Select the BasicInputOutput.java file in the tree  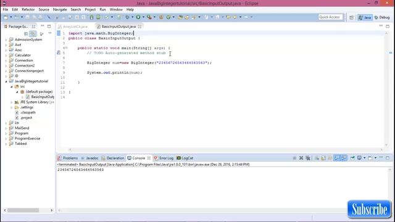coord(40,97)
